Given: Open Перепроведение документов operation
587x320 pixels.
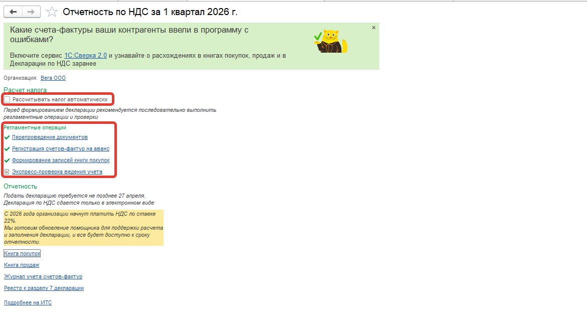Looking at the screenshot, I should (50, 137).
